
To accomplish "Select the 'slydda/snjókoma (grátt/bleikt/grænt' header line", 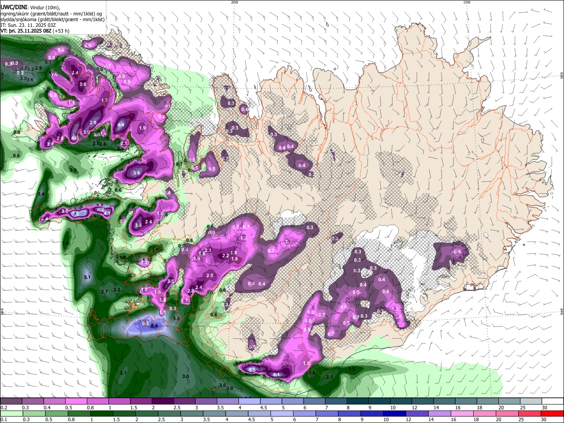I will [x=52, y=19].
